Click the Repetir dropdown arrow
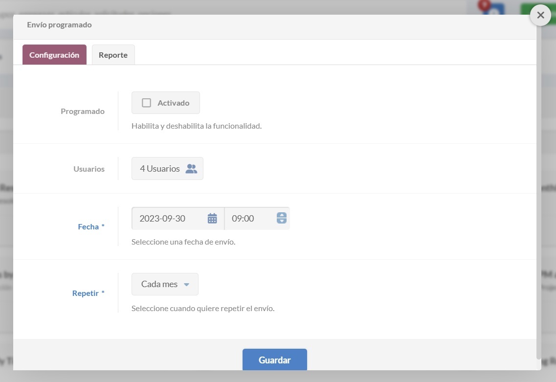The width and height of the screenshot is (556, 382). pyautogui.click(x=186, y=285)
